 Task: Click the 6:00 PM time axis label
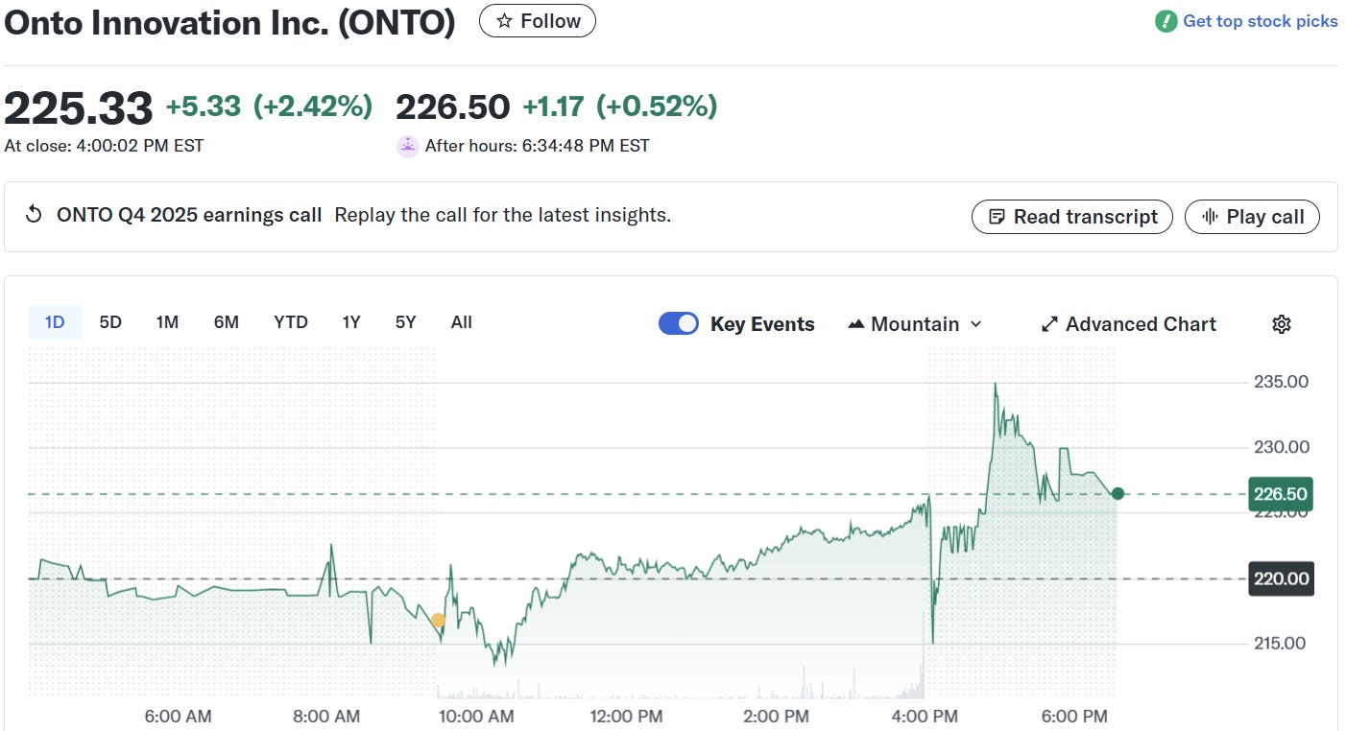click(x=1075, y=717)
